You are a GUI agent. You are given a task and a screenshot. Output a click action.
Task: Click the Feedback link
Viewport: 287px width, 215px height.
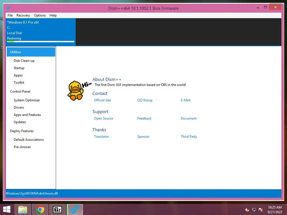click(x=144, y=118)
